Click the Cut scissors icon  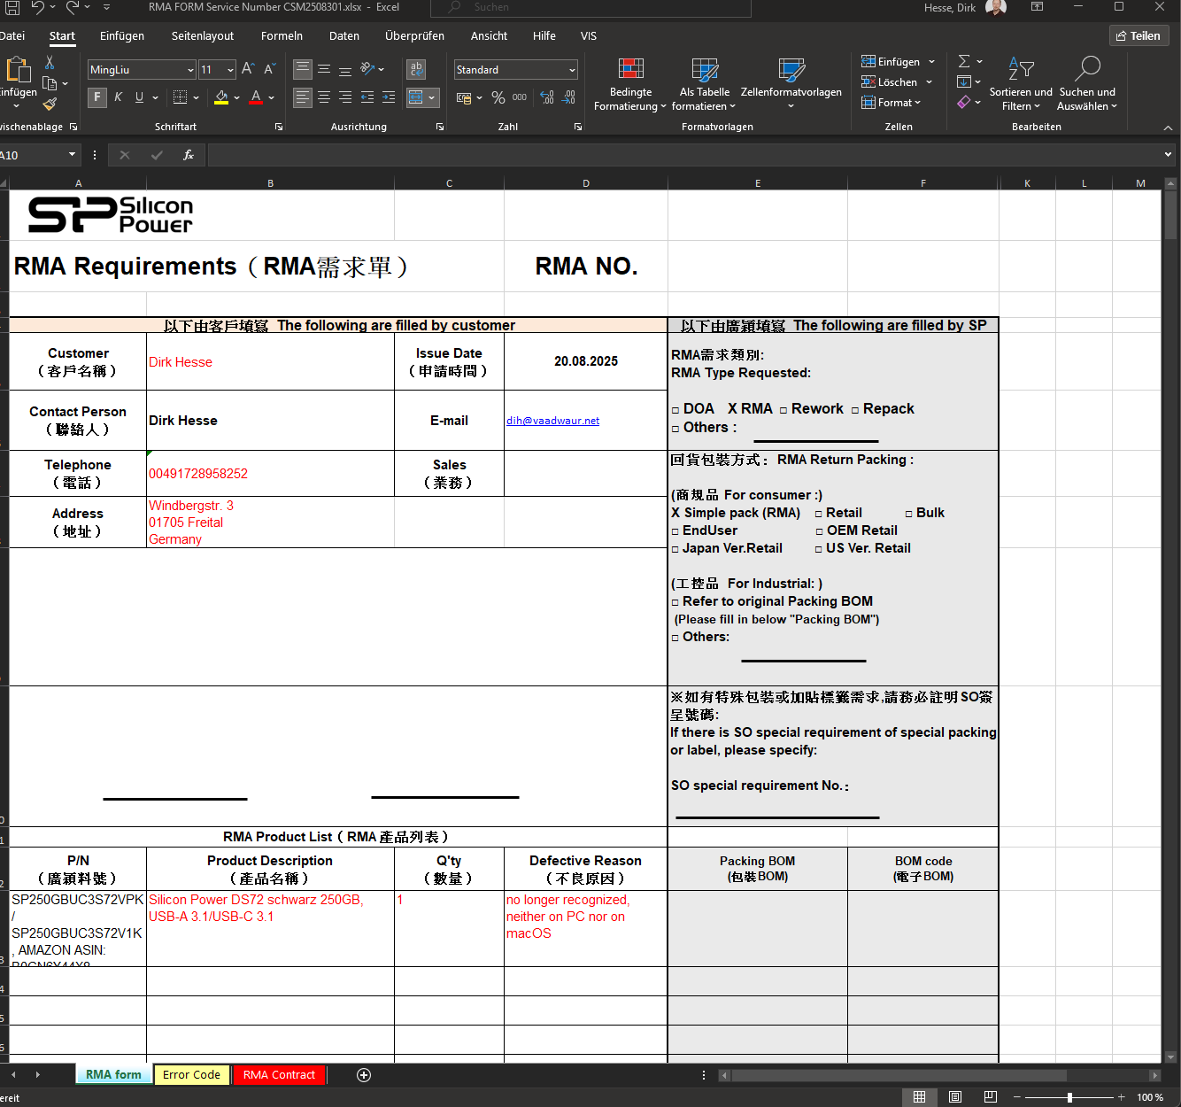(50, 63)
